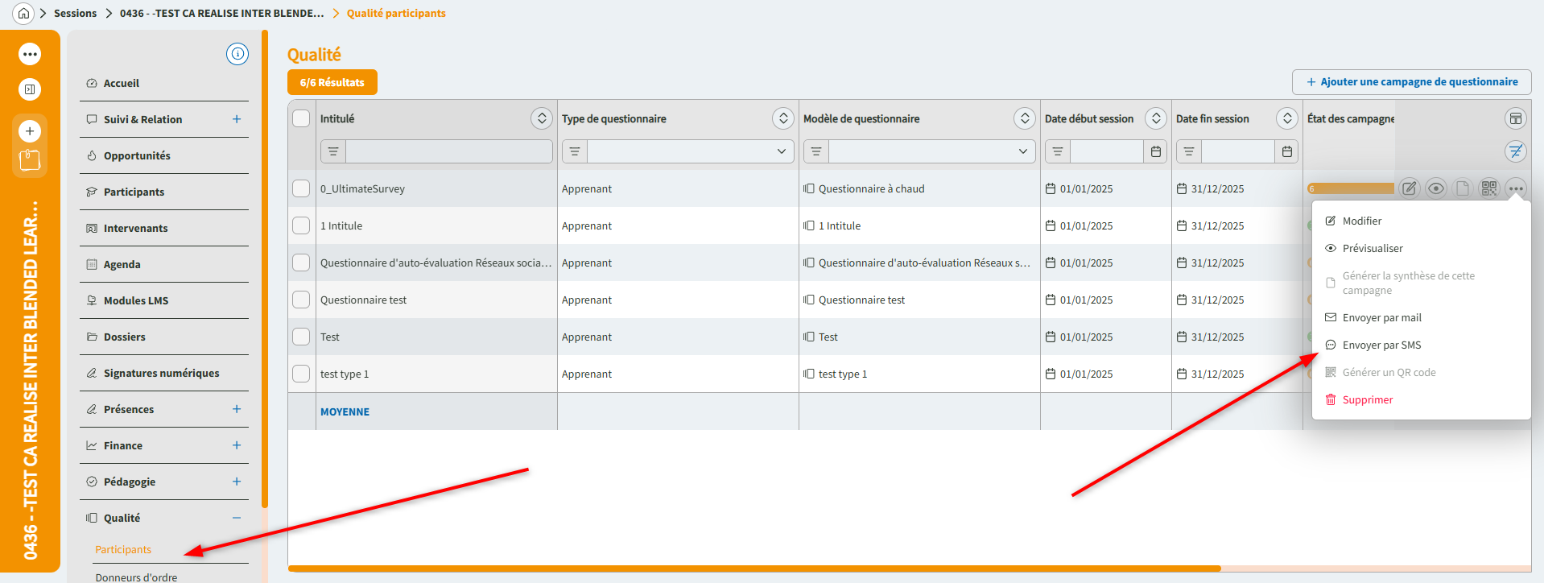
Task: Click the horizontal scrollbar under the table
Action: [753, 569]
